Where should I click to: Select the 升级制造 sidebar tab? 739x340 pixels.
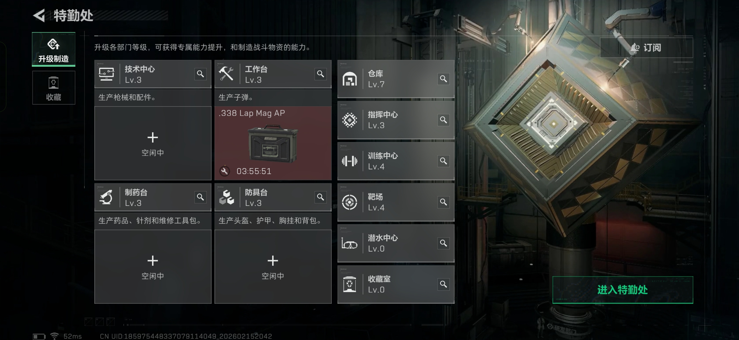pos(54,49)
